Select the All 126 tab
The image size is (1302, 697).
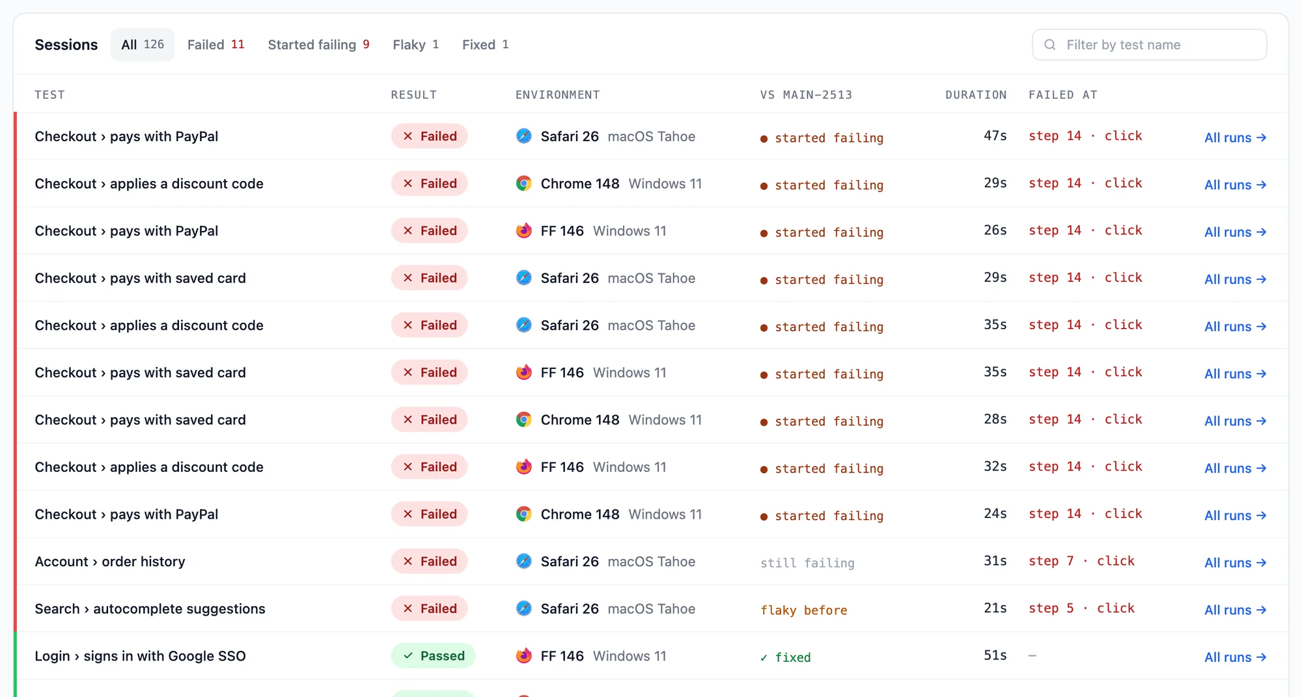click(x=143, y=44)
